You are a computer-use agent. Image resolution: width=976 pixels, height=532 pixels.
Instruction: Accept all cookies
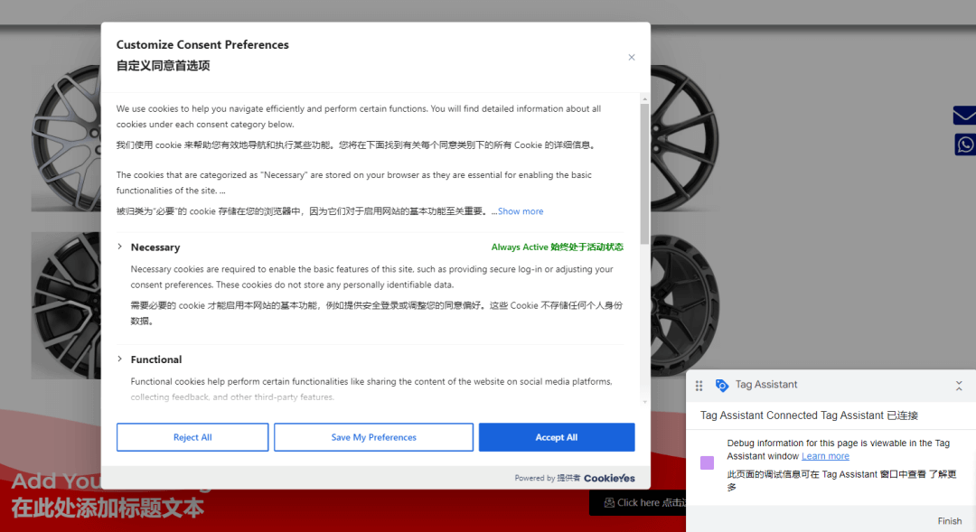[556, 437]
